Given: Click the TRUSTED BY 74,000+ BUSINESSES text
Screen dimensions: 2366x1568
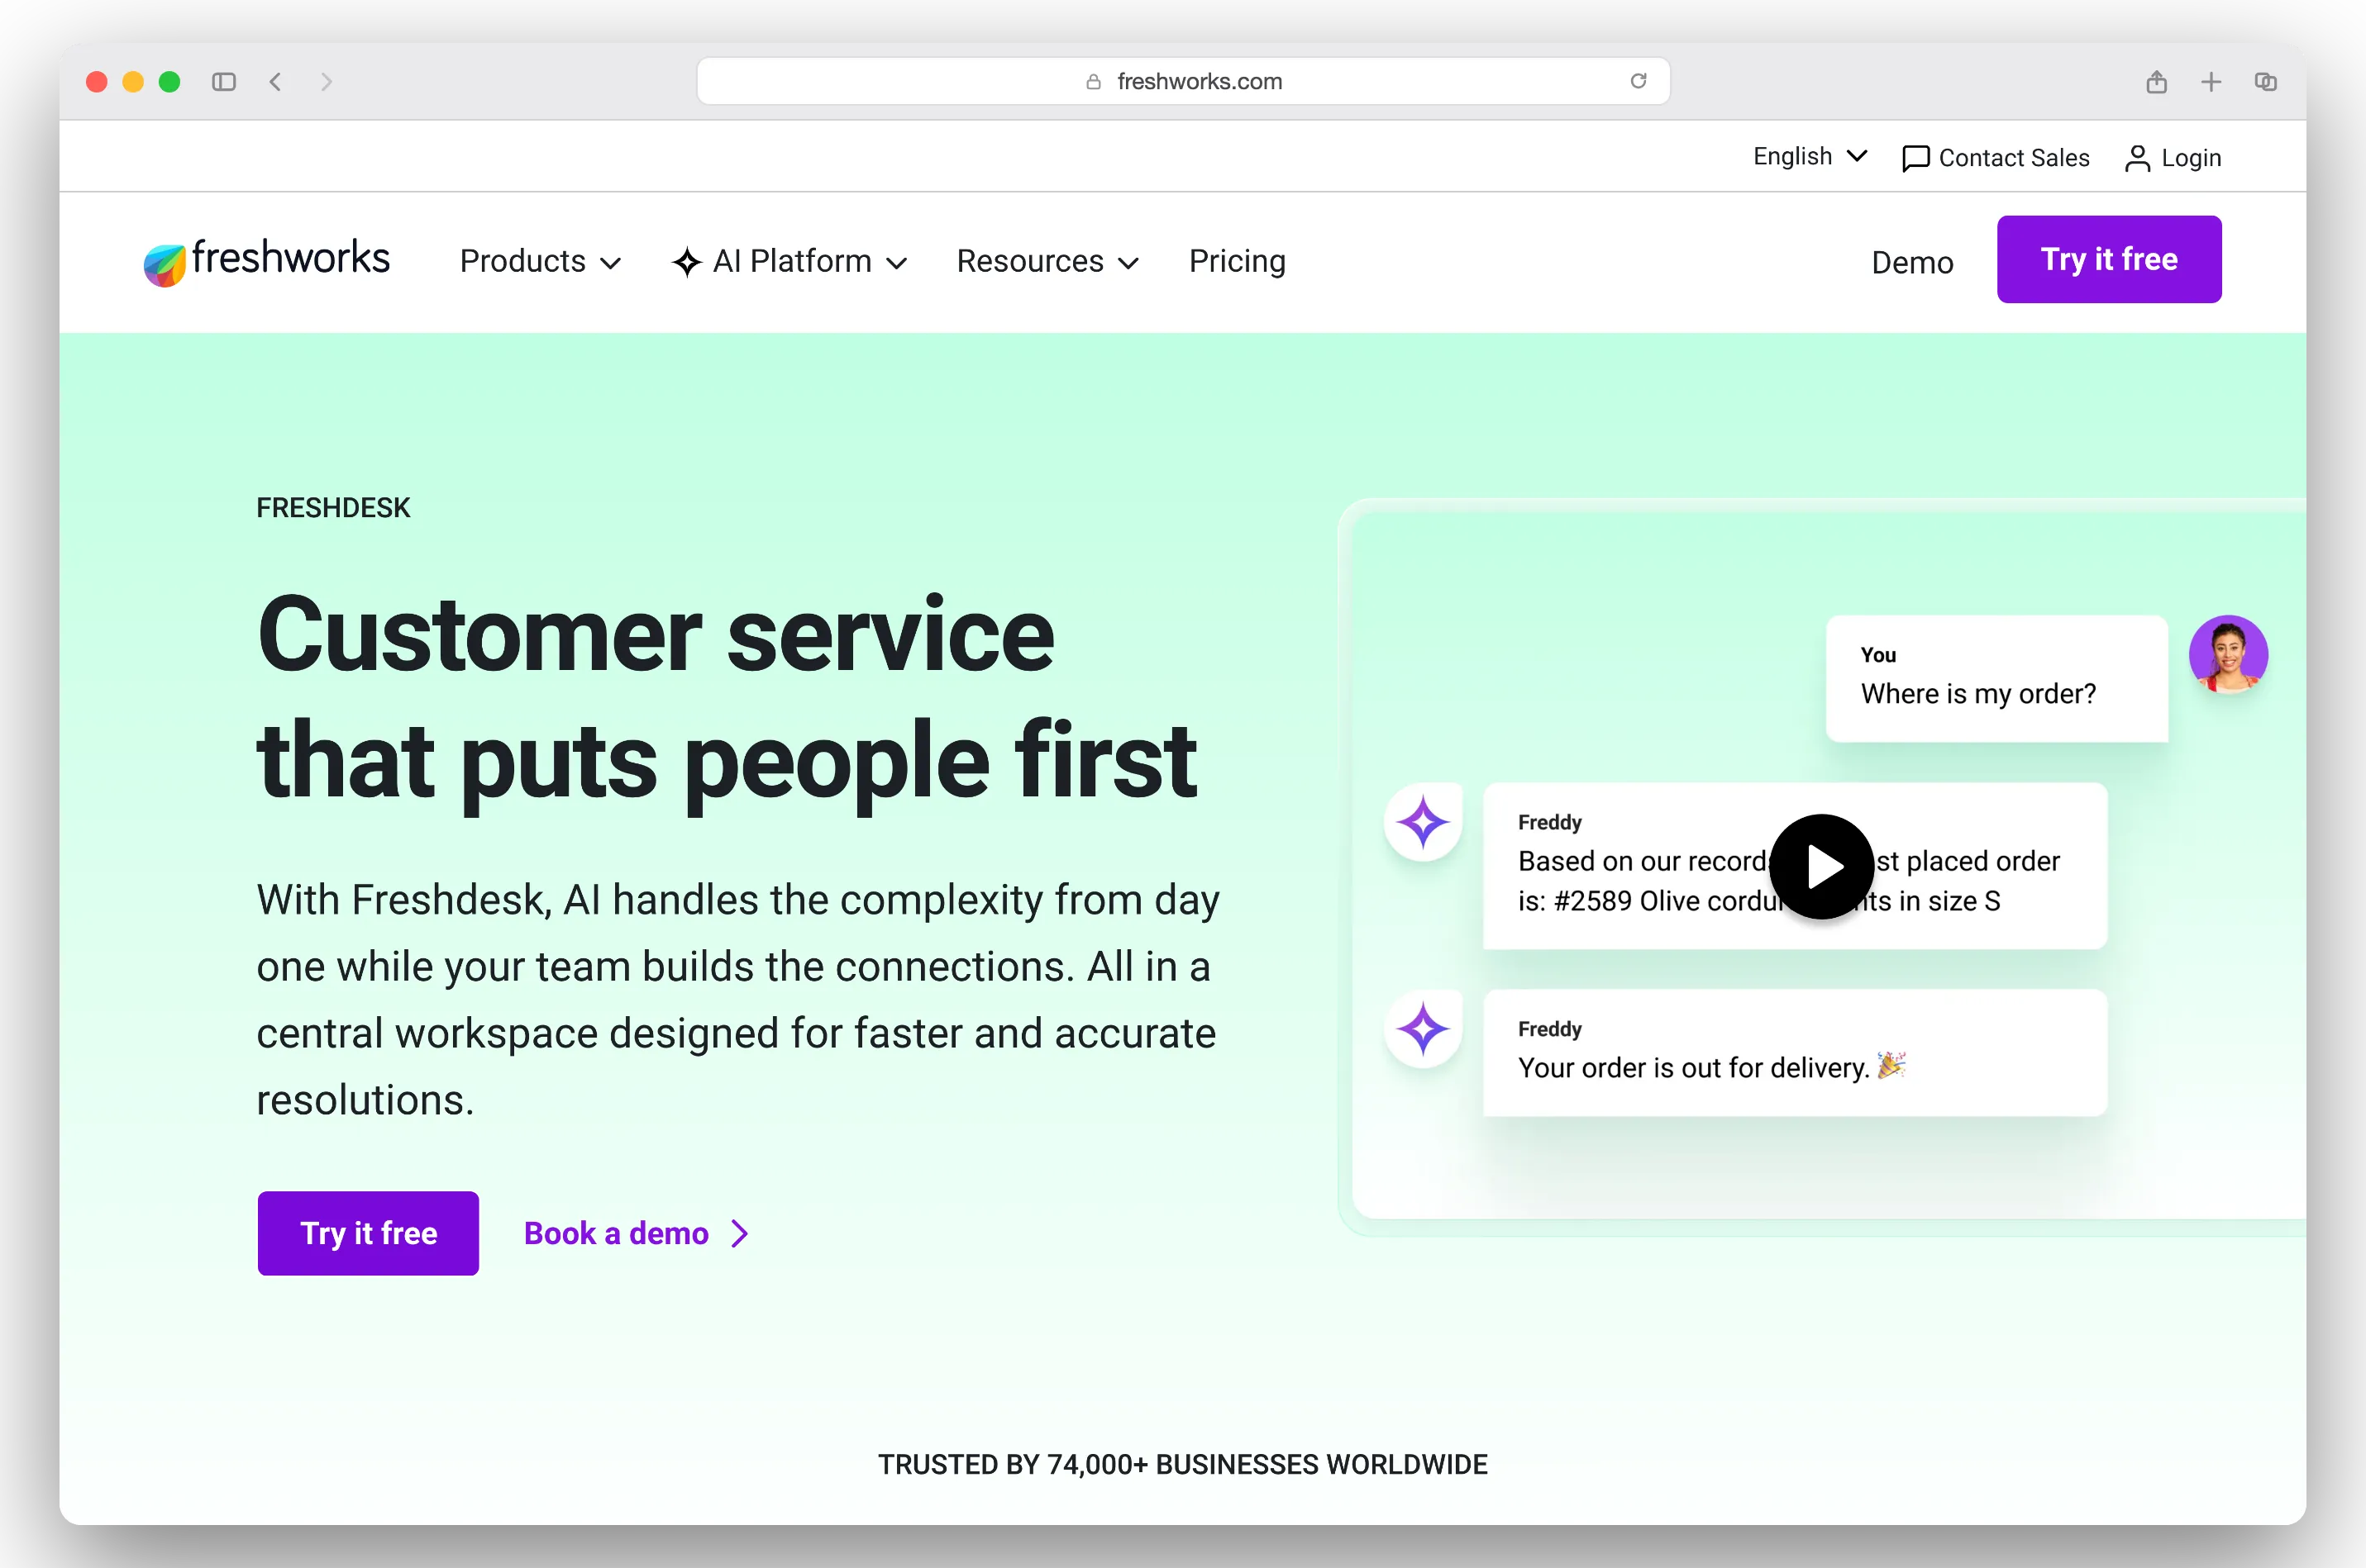Looking at the screenshot, I should pyautogui.click(x=1182, y=1465).
